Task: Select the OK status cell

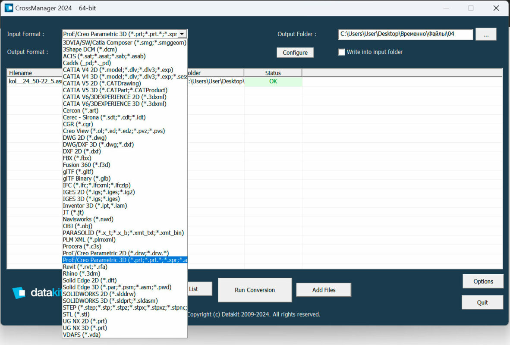Action: pos(273,82)
